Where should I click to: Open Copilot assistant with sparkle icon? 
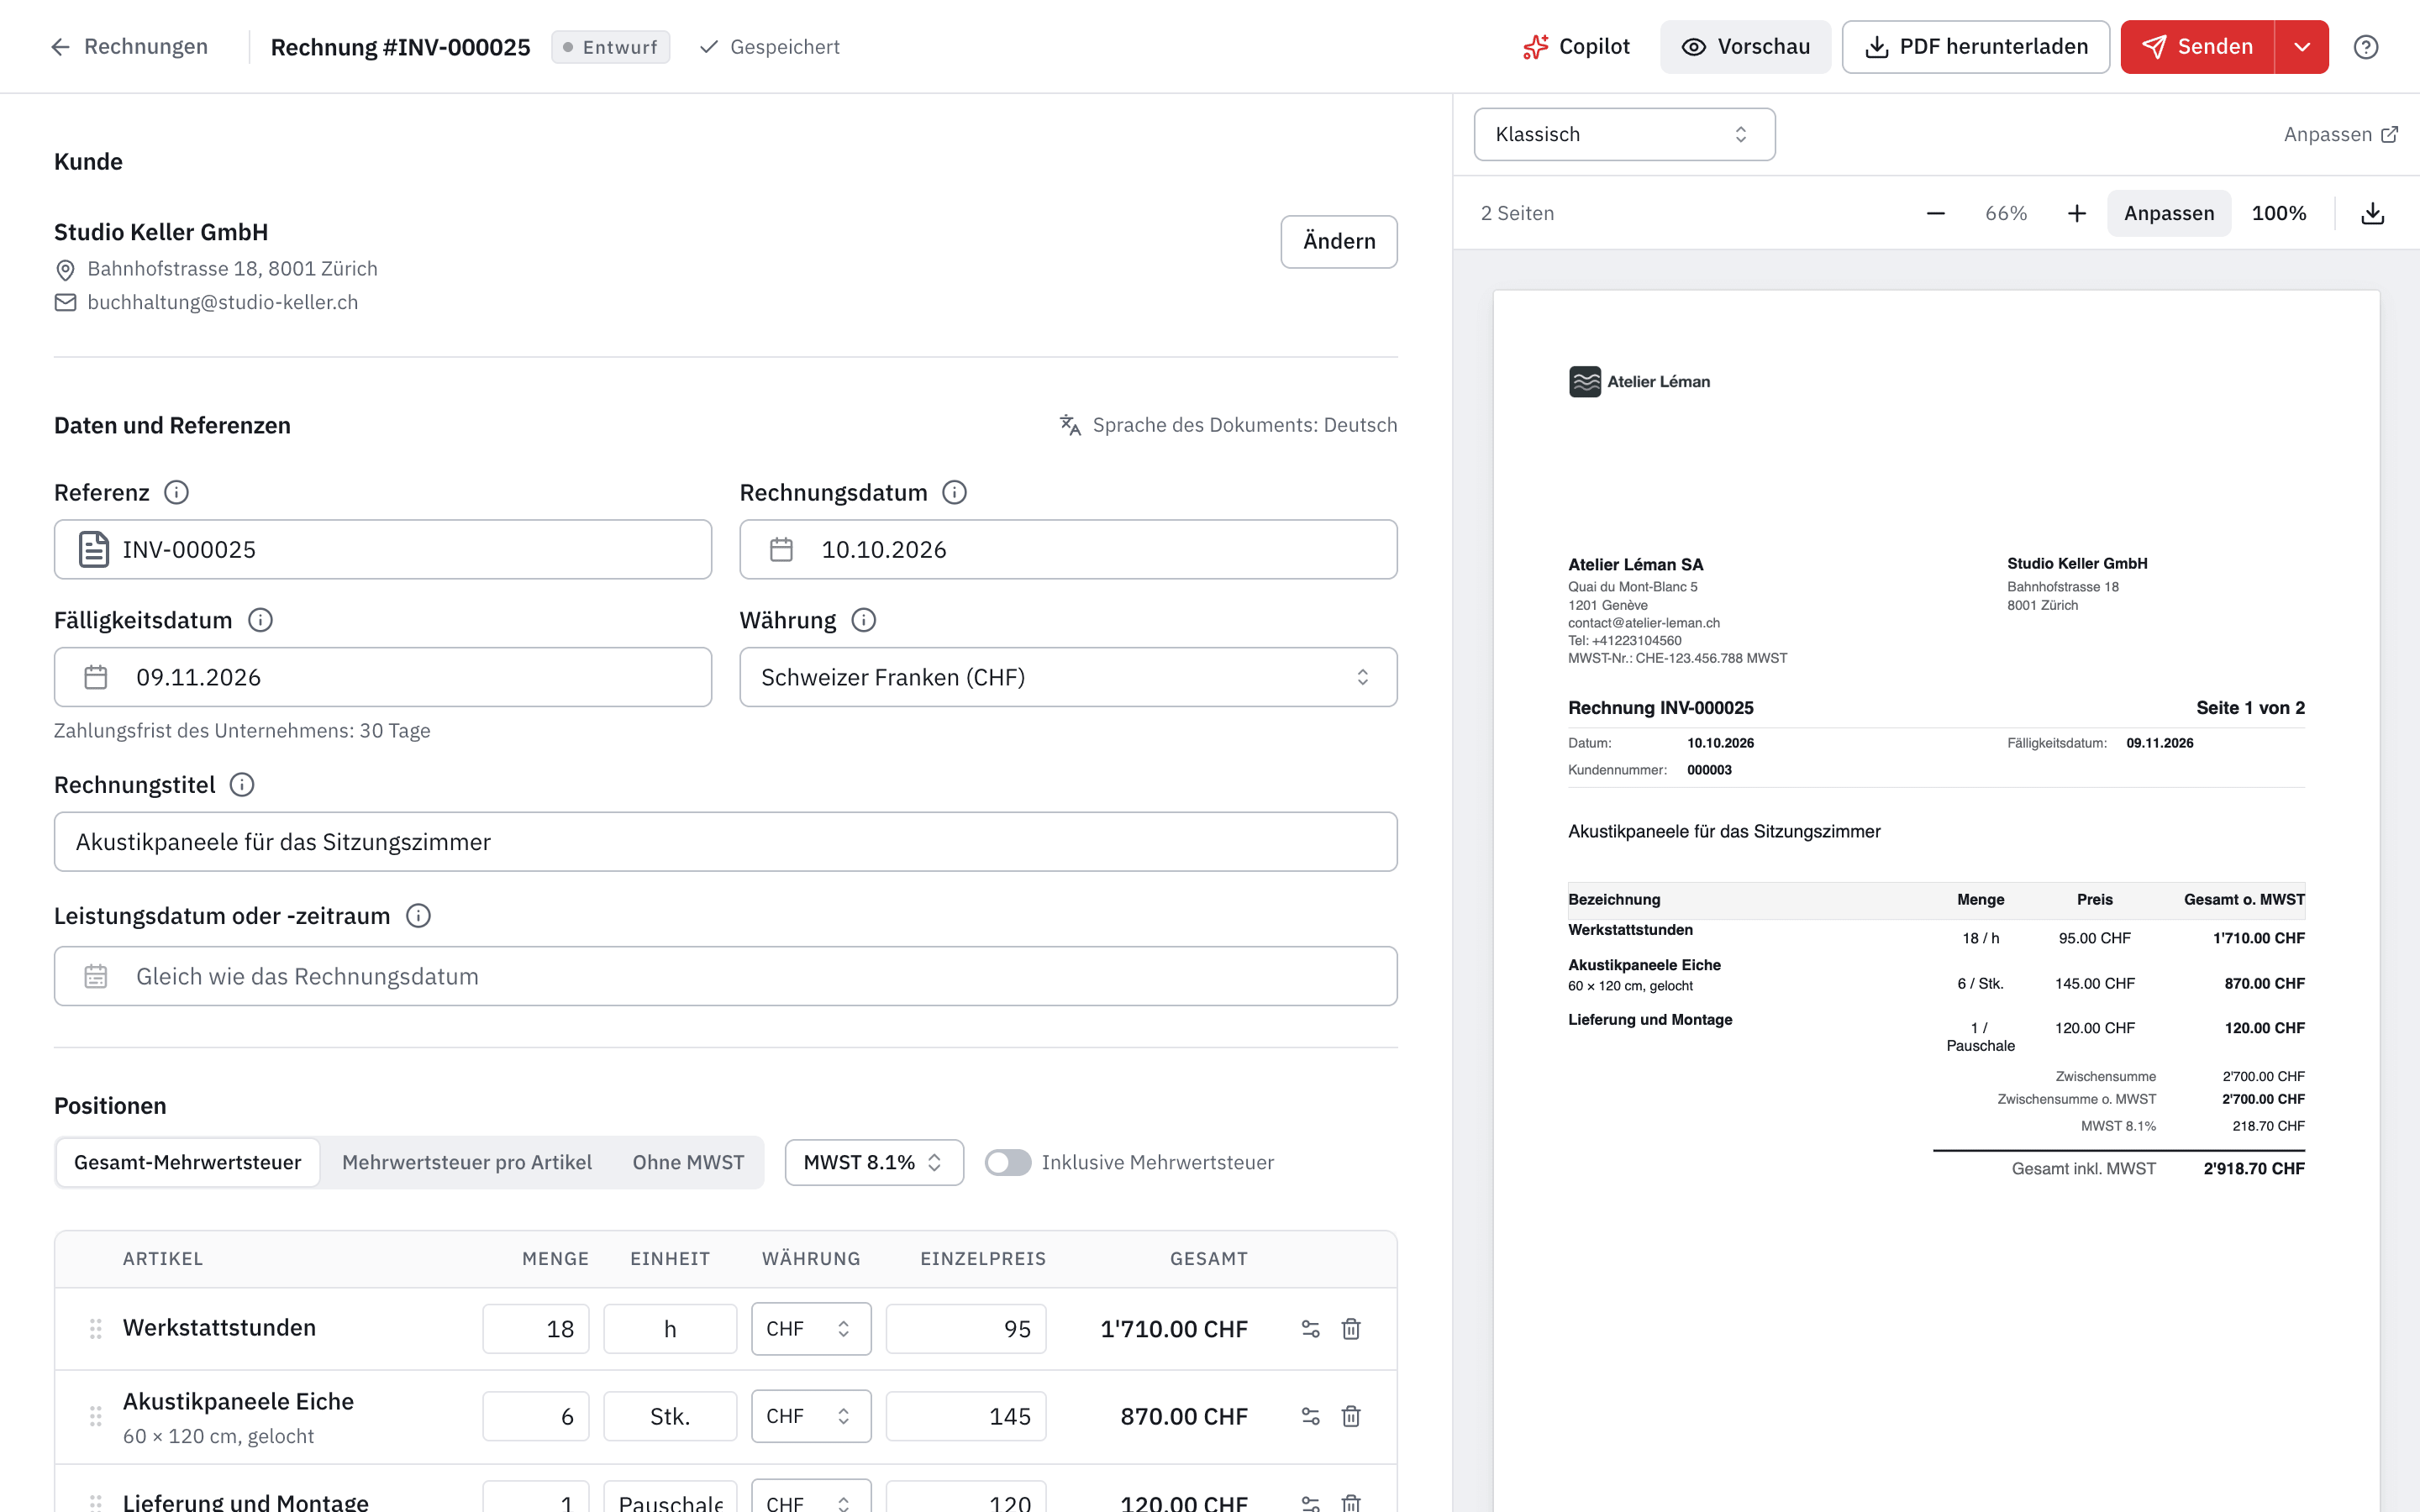(1576, 47)
